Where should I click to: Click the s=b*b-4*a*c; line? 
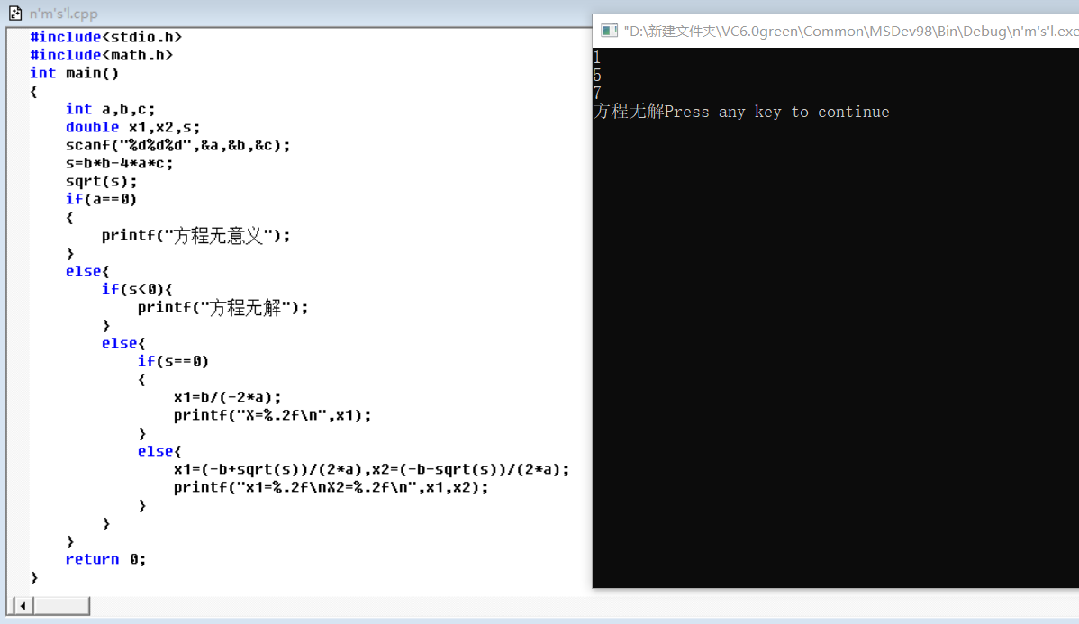point(119,163)
